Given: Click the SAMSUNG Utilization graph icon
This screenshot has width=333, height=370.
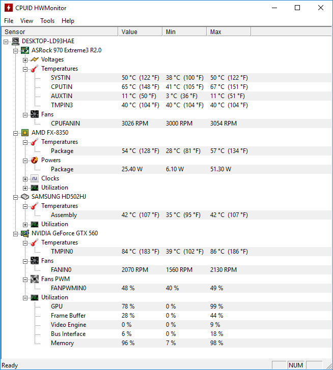Looking at the screenshot, I should tap(35, 224).
